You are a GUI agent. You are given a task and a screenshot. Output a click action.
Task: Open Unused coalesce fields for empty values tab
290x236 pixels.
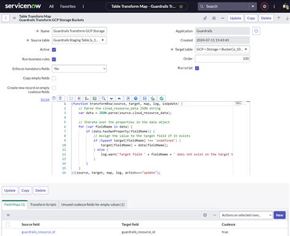pyautogui.click(x=93, y=205)
